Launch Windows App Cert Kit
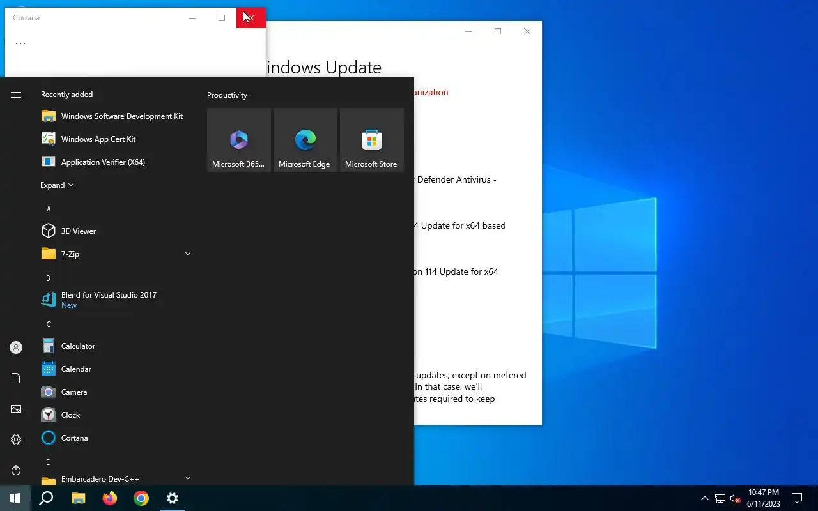The image size is (818, 511). 115,139
